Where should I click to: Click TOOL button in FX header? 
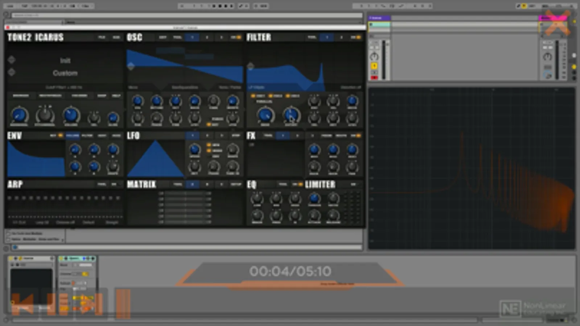pos(268,135)
